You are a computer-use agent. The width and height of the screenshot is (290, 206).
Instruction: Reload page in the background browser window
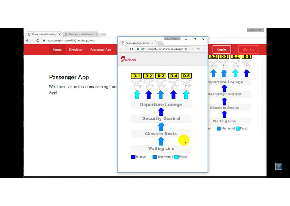38,40
